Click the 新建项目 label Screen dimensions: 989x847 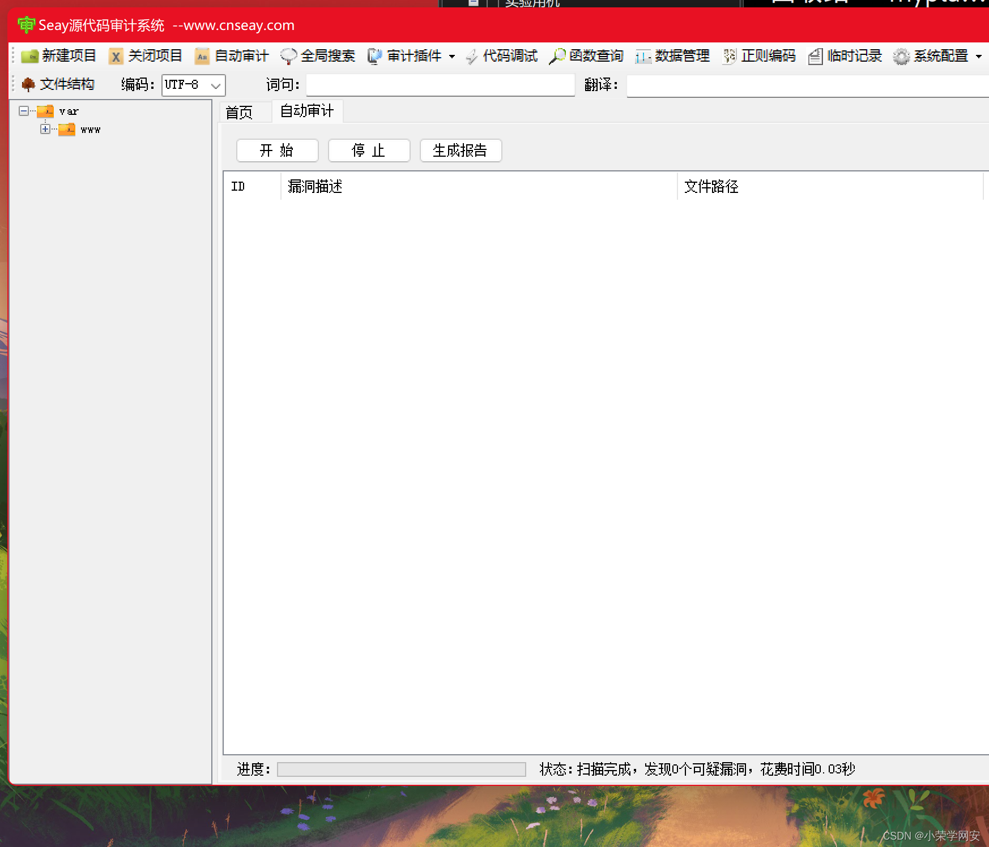[69, 56]
